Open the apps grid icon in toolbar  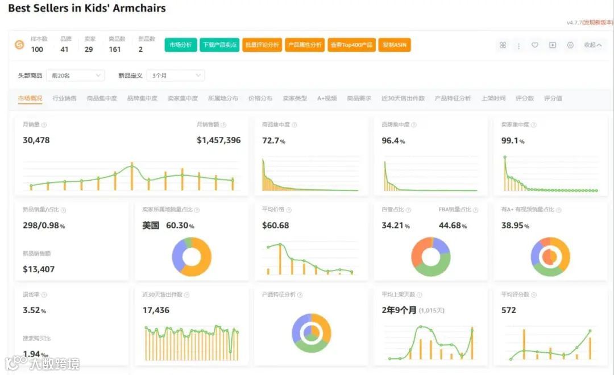[x=503, y=45]
